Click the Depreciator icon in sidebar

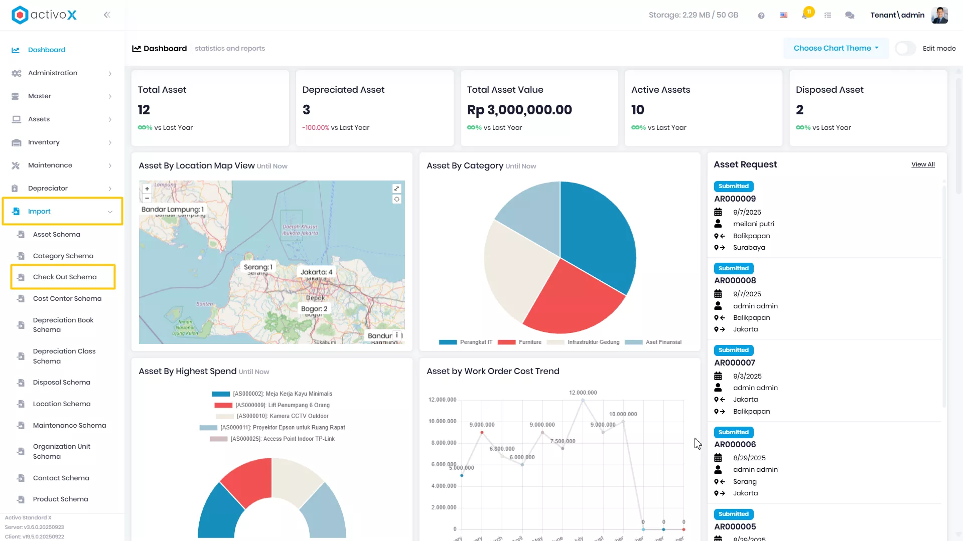(x=15, y=189)
